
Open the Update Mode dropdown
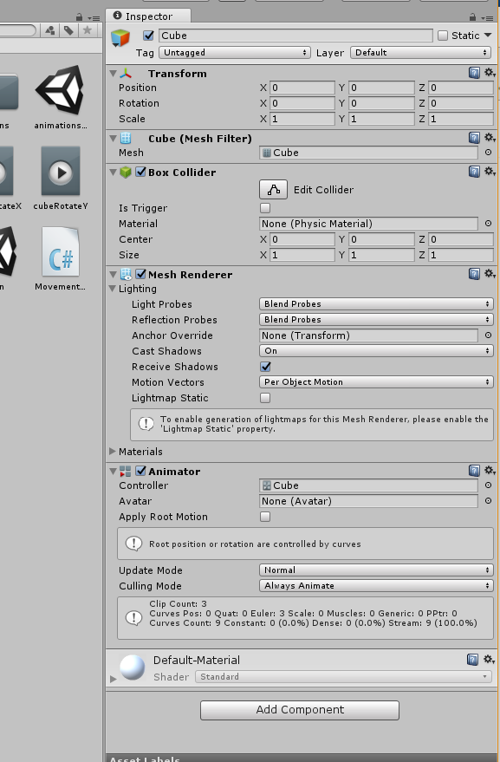(376, 570)
